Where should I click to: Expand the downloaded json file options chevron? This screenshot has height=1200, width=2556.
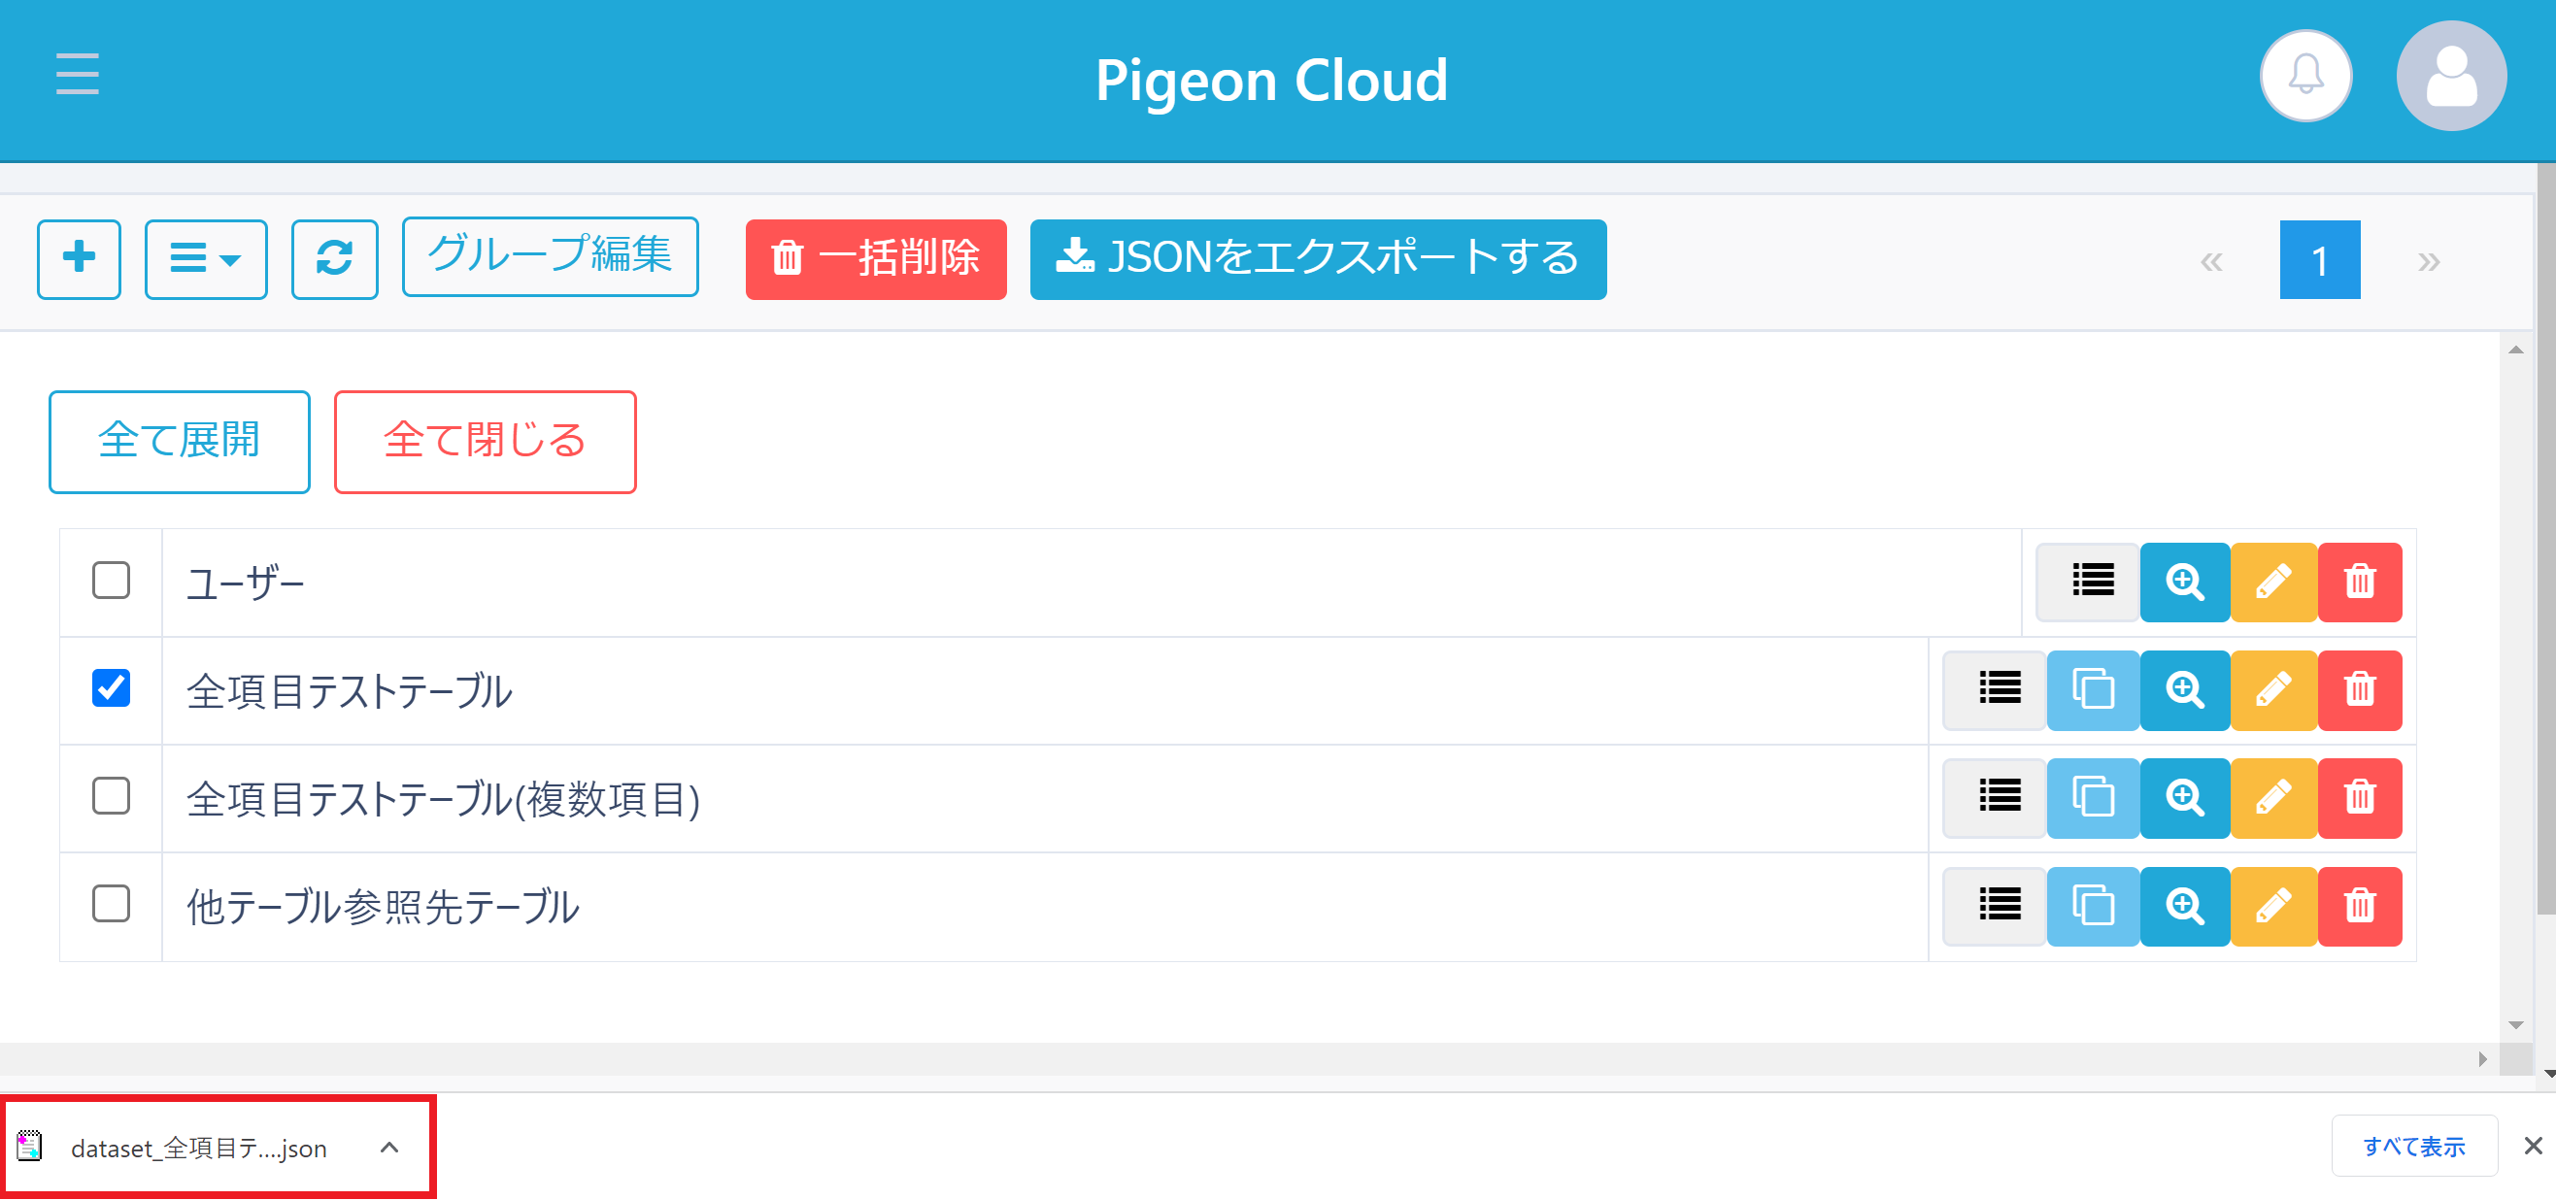(x=390, y=1148)
